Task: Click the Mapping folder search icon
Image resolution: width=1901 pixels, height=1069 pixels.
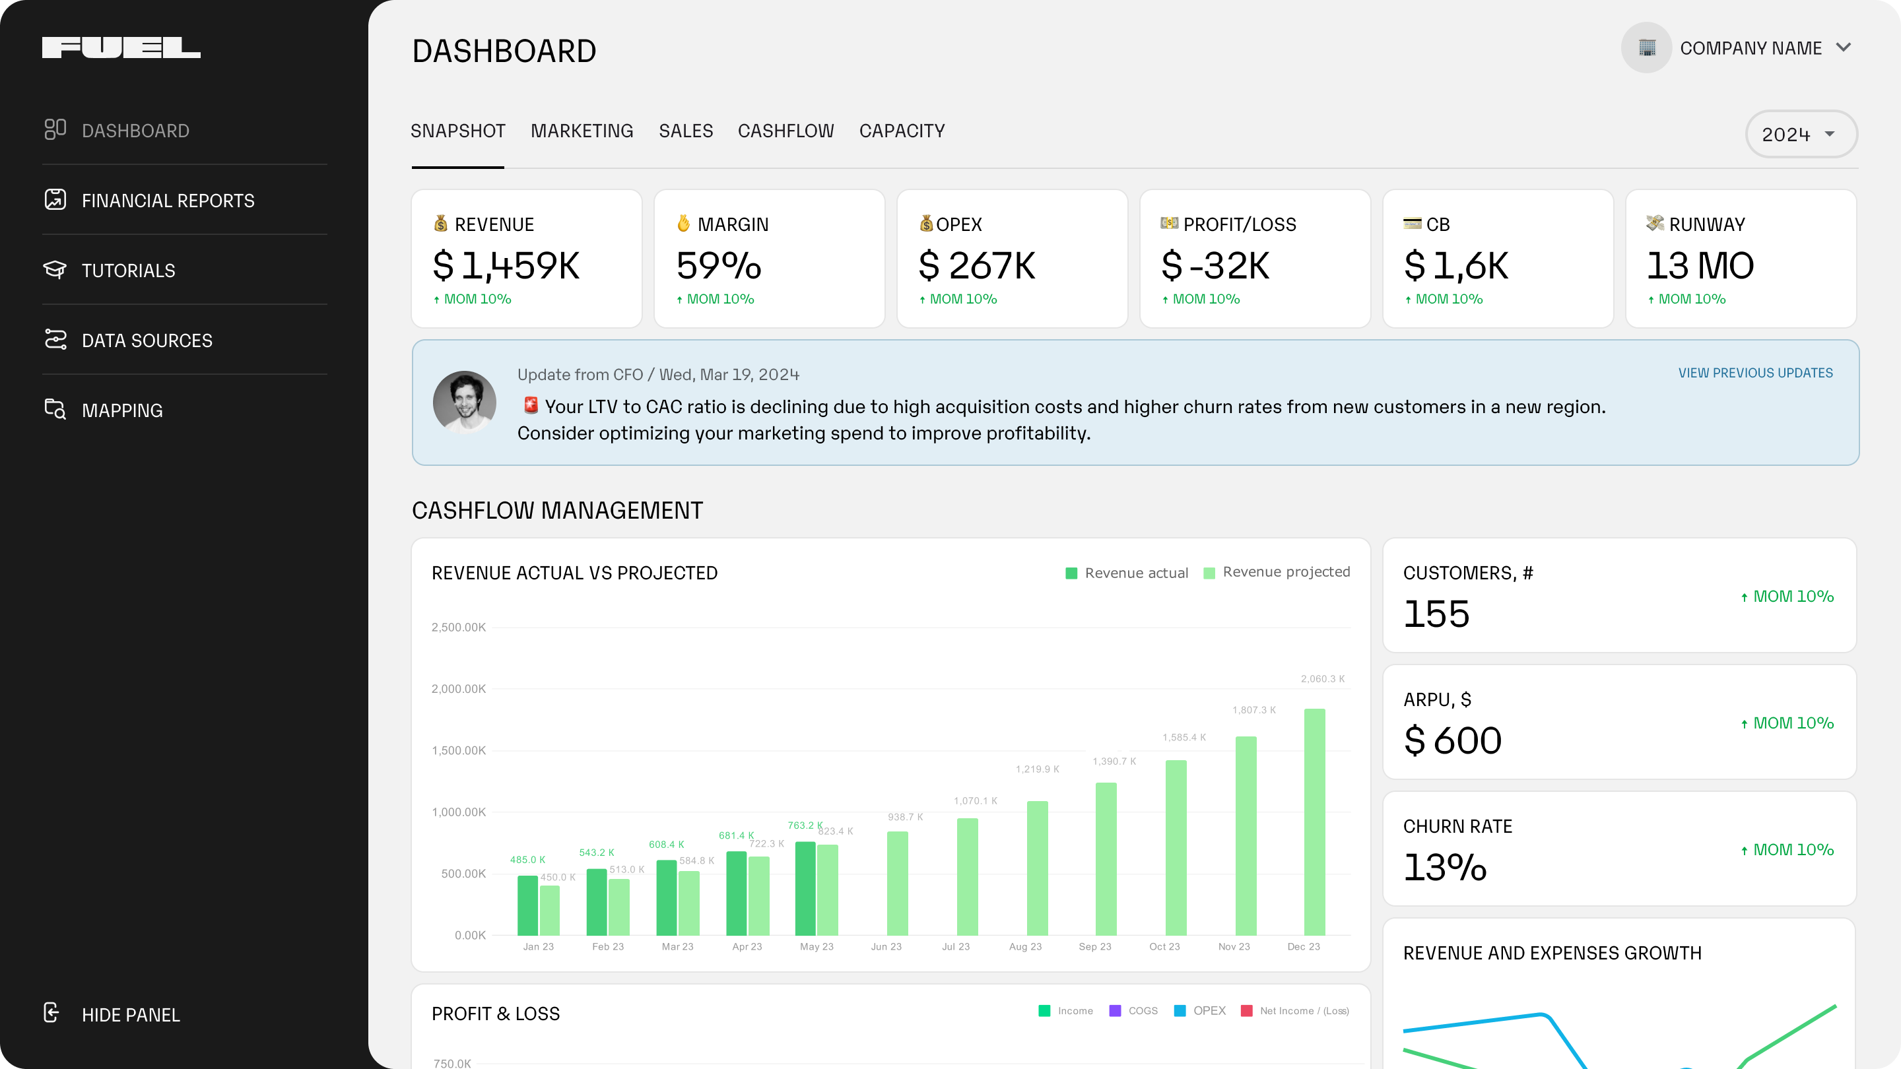Action: click(x=55, y=409)
